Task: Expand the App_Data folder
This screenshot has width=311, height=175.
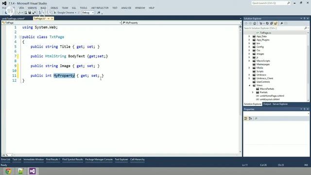Action: coord(249,36)
